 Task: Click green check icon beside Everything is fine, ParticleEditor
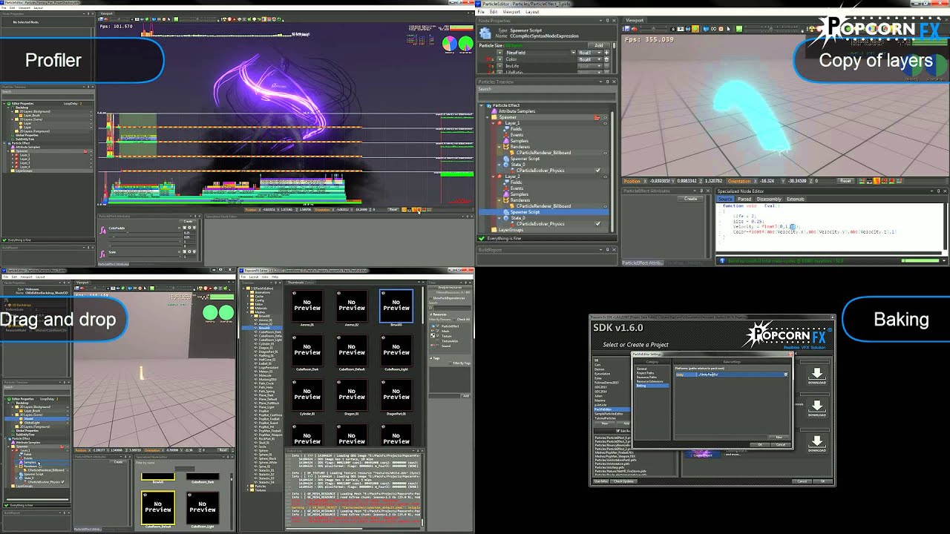[482, 238]
